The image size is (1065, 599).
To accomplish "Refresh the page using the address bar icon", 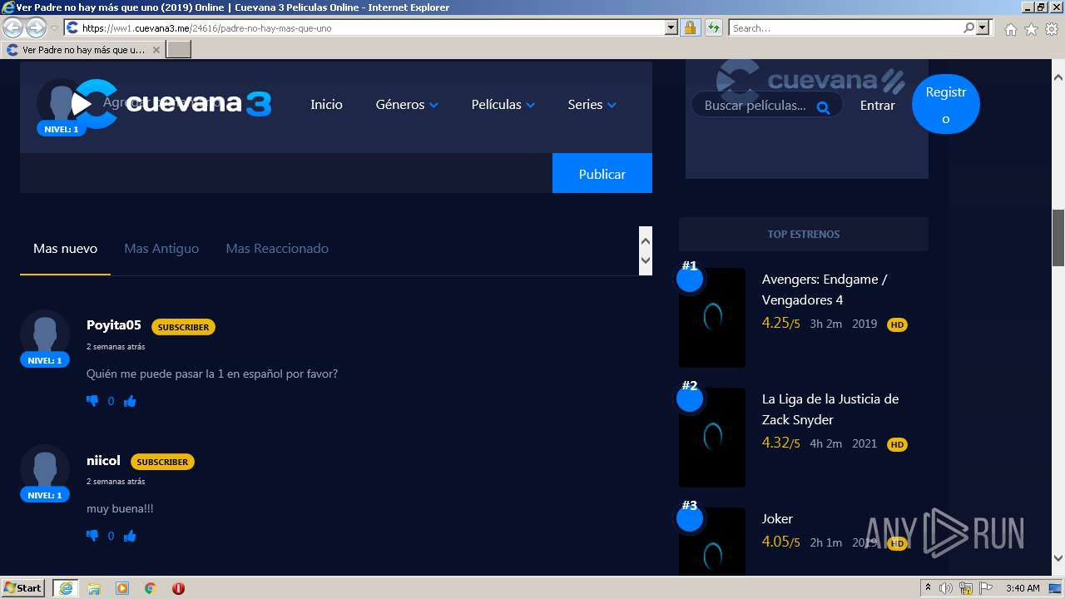I will pyautogui.click(x=713, y=27).
